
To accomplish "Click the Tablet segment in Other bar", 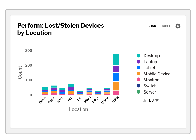I will [116, 77].
